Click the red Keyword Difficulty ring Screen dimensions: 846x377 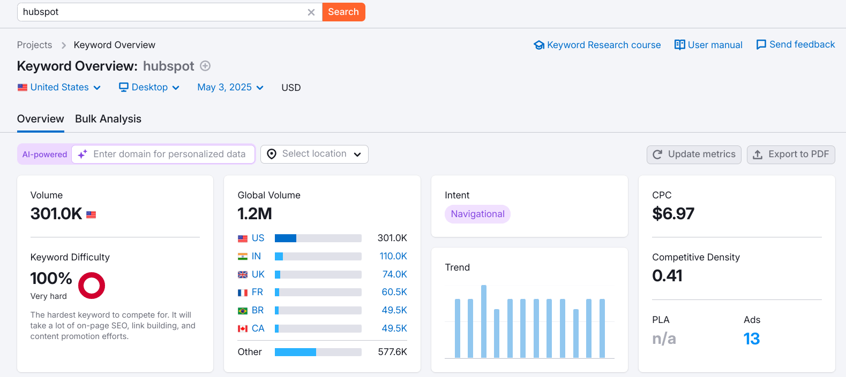(x=92, y=286)
